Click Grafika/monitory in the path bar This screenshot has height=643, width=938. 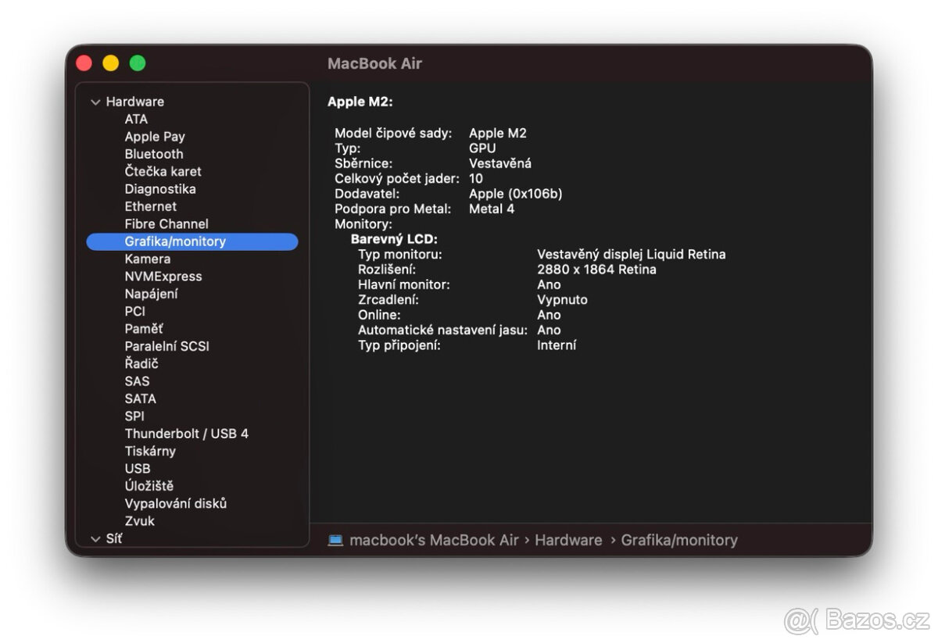679,540
